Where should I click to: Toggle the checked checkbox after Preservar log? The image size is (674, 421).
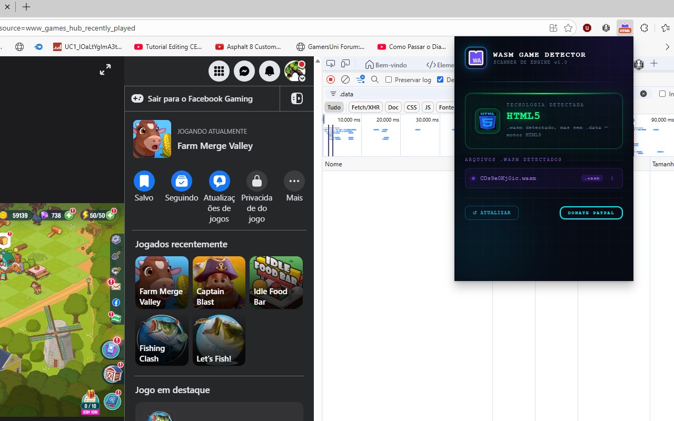tap(440, 79)
